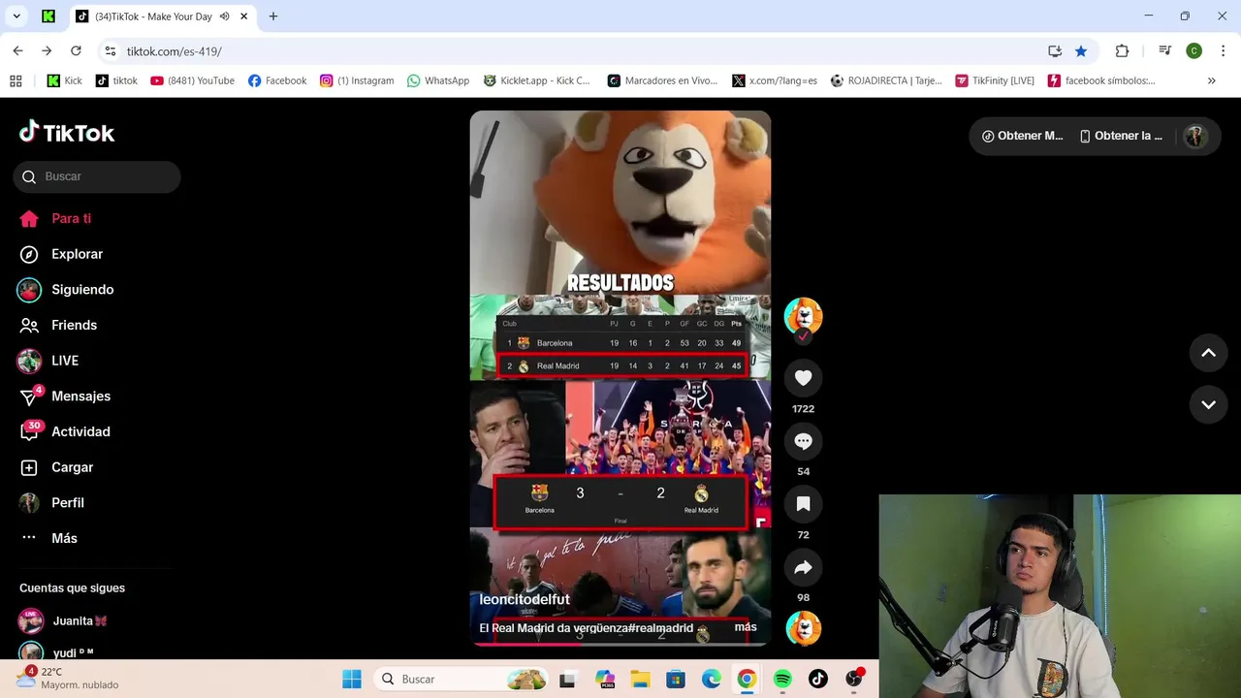Screen dimensions: 1241x698
Task: Open Spotify from the taskbar
Action: pyautogui.click(x=782, y=679)
